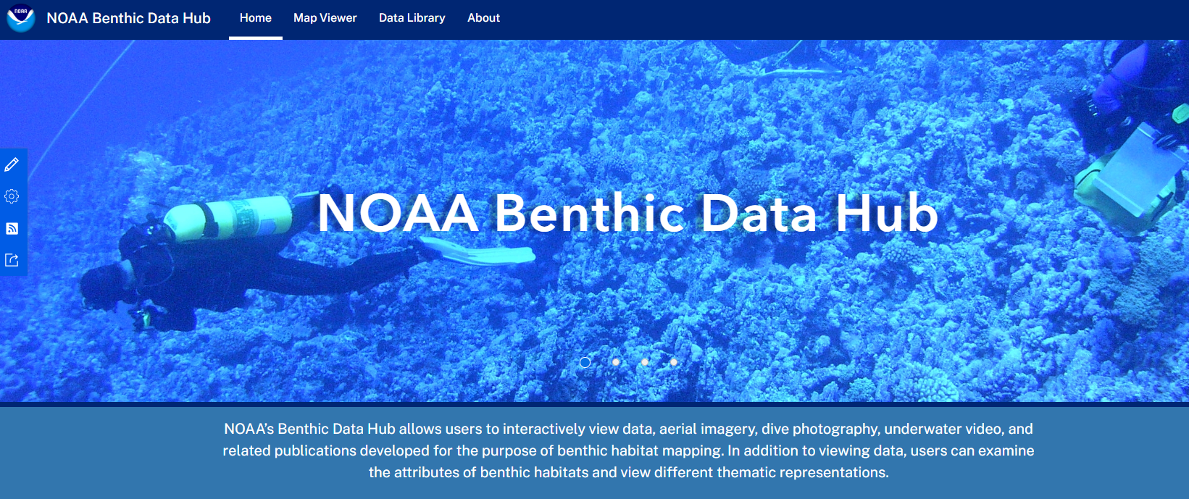The height and width of the screenshot is (499, 1189).
Task: Open the Map Viewer page
Action: pyautogui.click(x=325, y=18)
